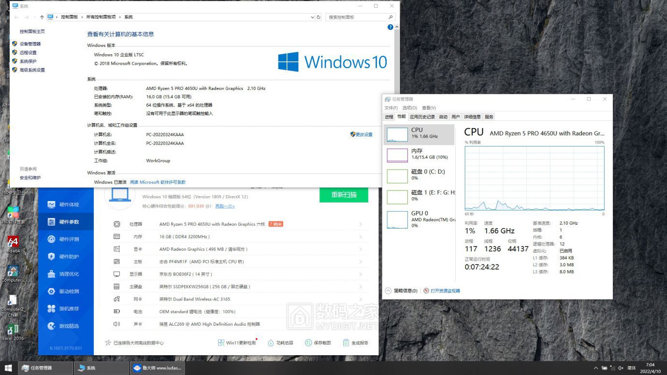Click the 处理器 CPU chip icon

116,224
